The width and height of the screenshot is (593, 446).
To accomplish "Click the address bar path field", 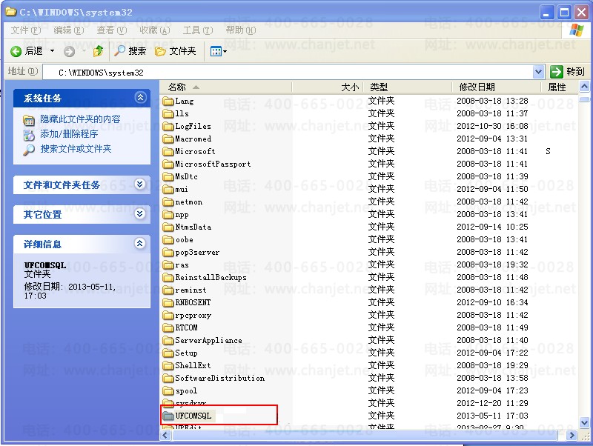I will point(288,72).
